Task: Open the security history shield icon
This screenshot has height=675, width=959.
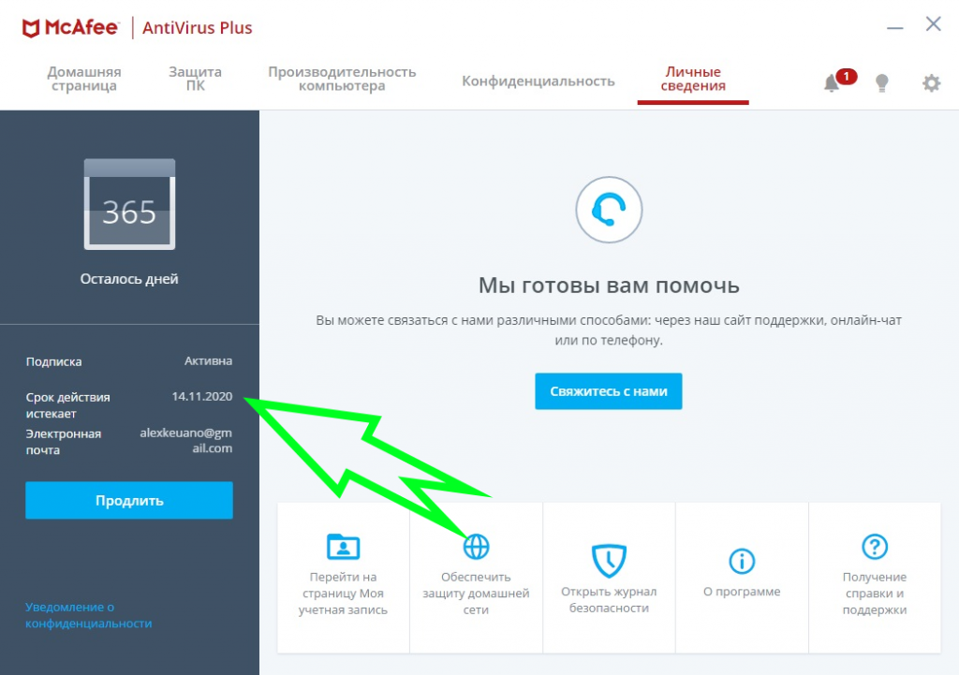Action: [609, 560]
